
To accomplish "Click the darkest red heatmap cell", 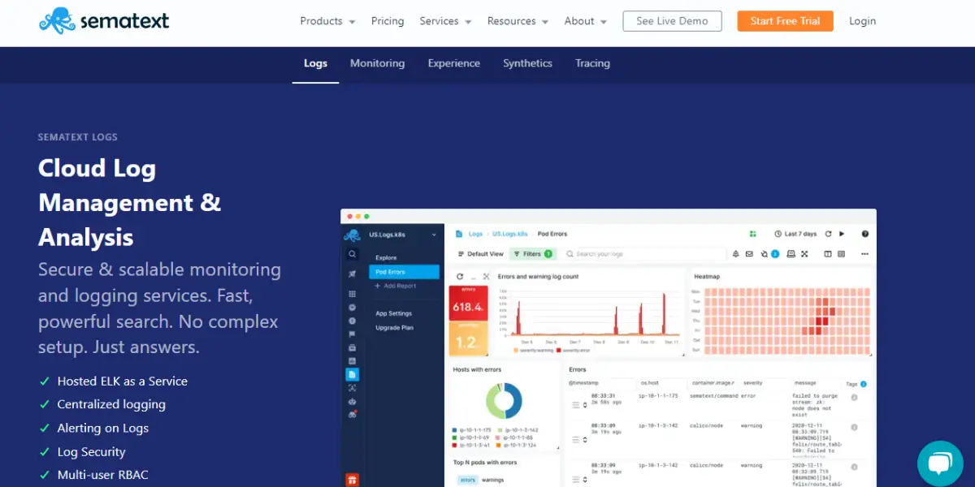I will tap(825, 321).
